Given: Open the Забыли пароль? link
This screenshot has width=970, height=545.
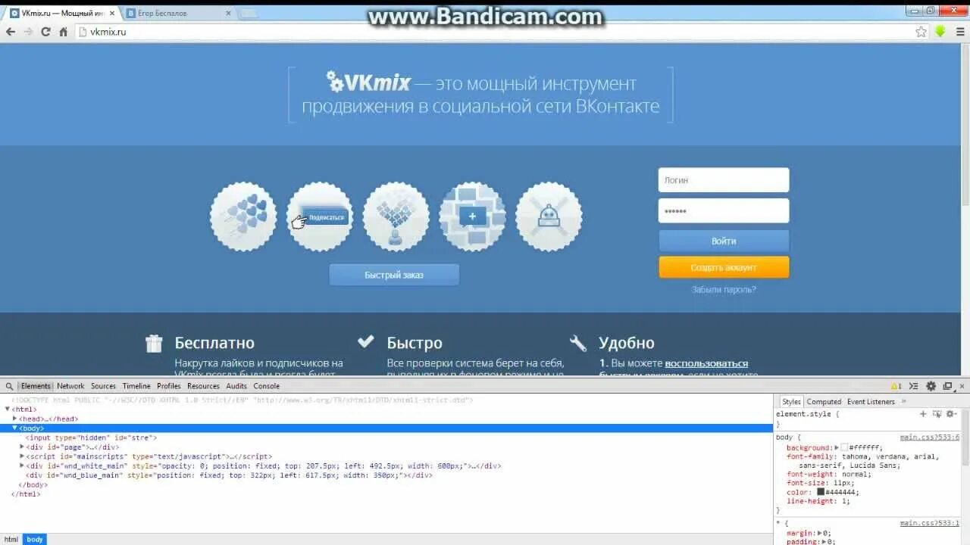Looking at the screenshot, I should [x=724, y=289].
